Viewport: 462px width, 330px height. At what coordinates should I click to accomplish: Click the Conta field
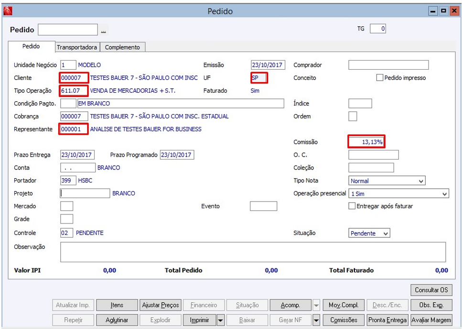coord(78,168)
